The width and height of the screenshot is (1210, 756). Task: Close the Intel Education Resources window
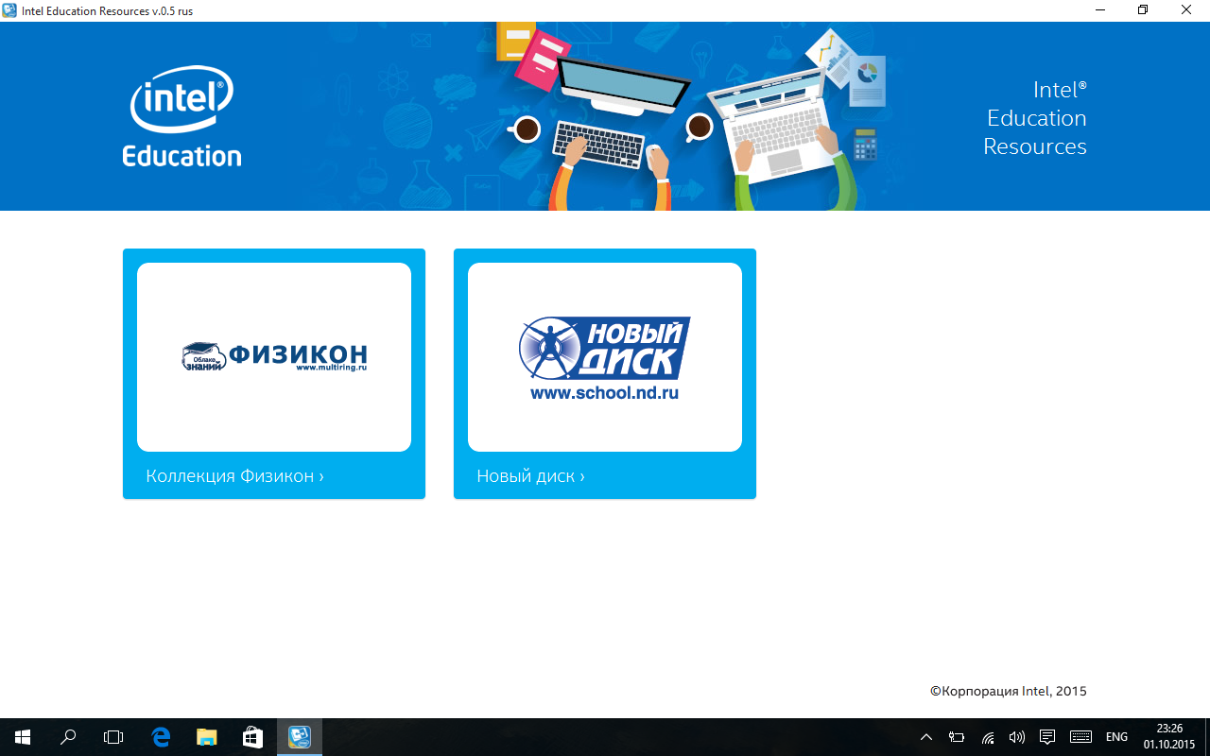tap(1186, 10)
